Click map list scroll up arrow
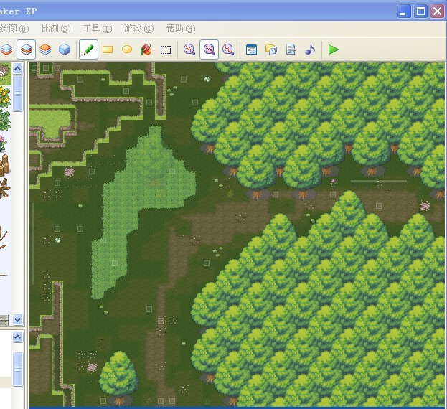Viewport: 447px width, 409px height. pos(18,337)
